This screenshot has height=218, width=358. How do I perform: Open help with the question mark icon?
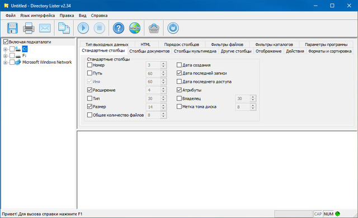pyautogui.click(x=119, y=28)
